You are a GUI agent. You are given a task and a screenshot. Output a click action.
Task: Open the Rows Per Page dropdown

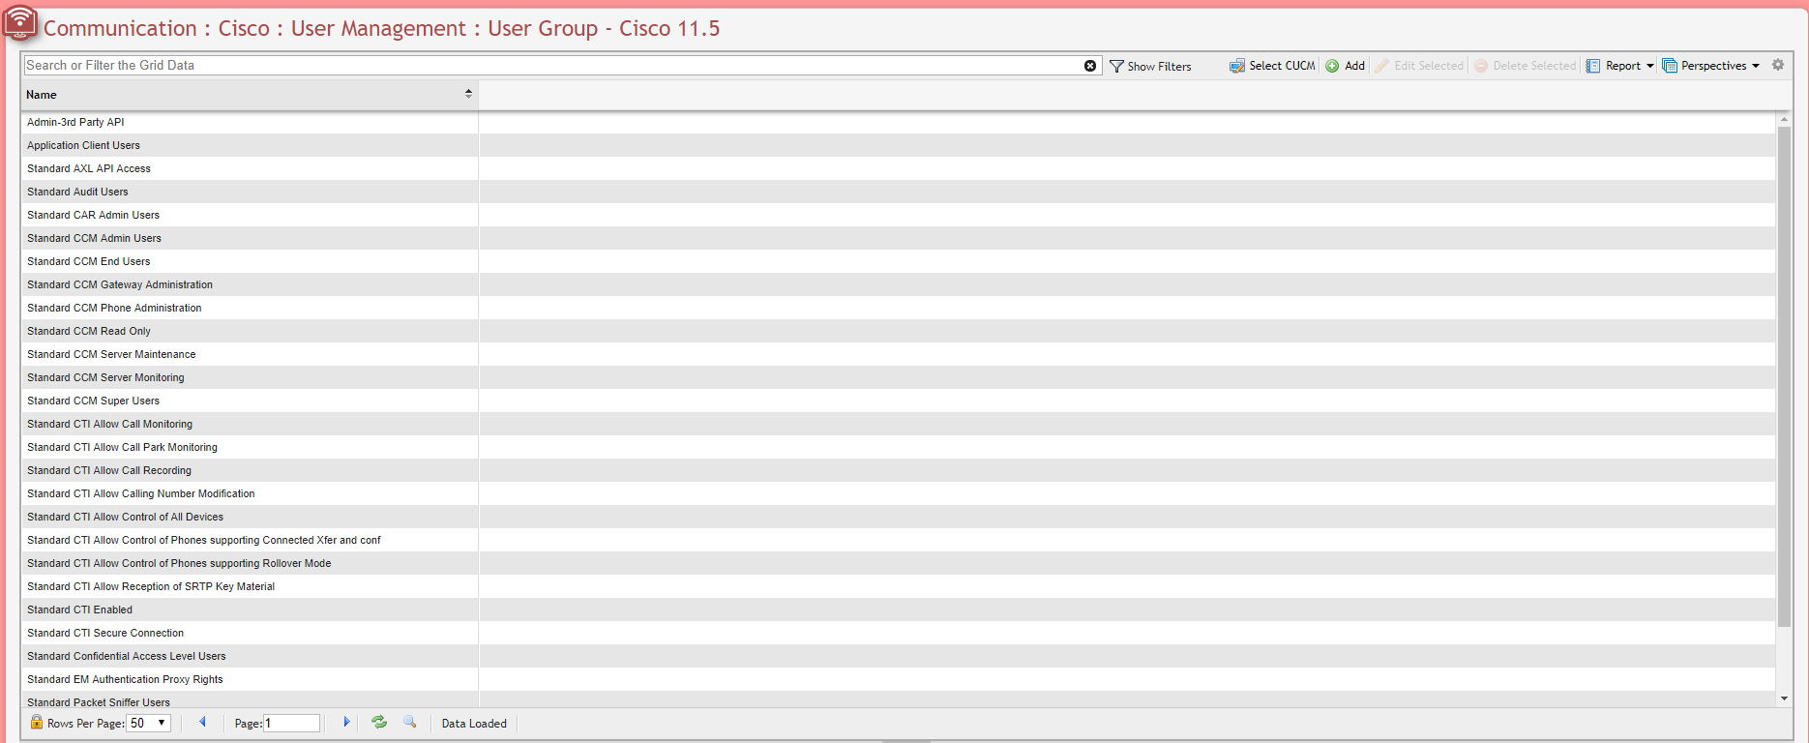tap(149, 724)
